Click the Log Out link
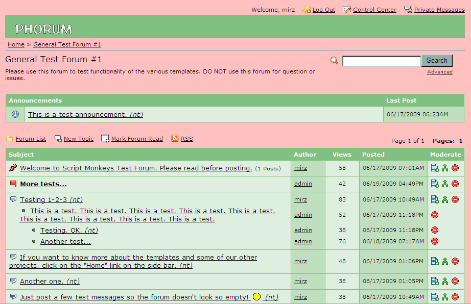This screenshot has width=471, height=304. pyautogui.click(x=323, y=10)
